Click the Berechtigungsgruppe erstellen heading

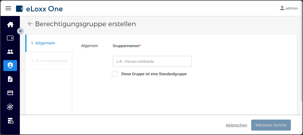85,24
